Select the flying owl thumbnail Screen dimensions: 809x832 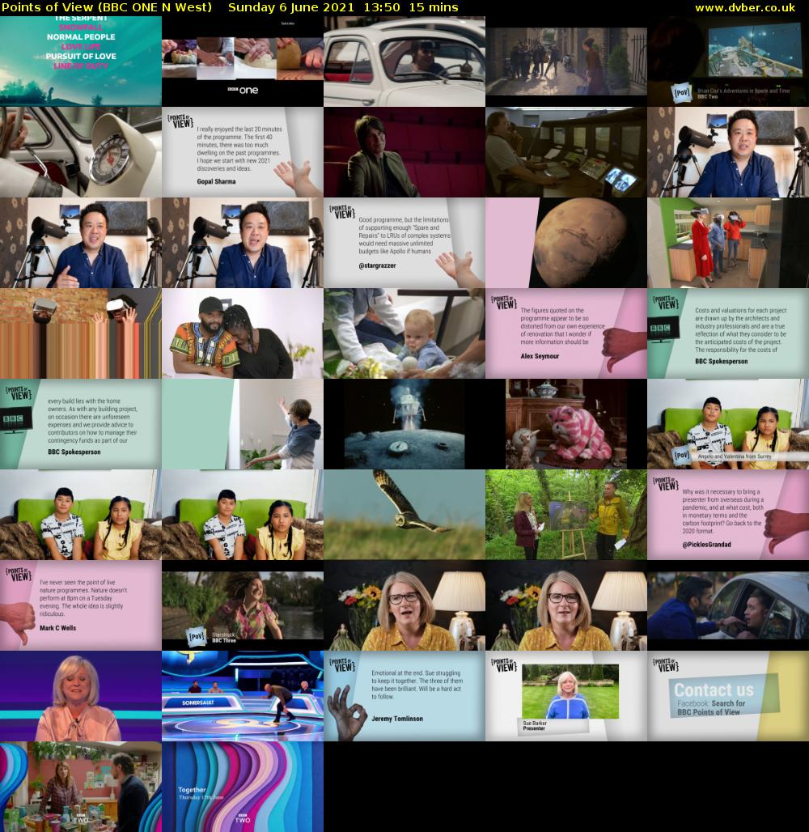tap(404, 515)
